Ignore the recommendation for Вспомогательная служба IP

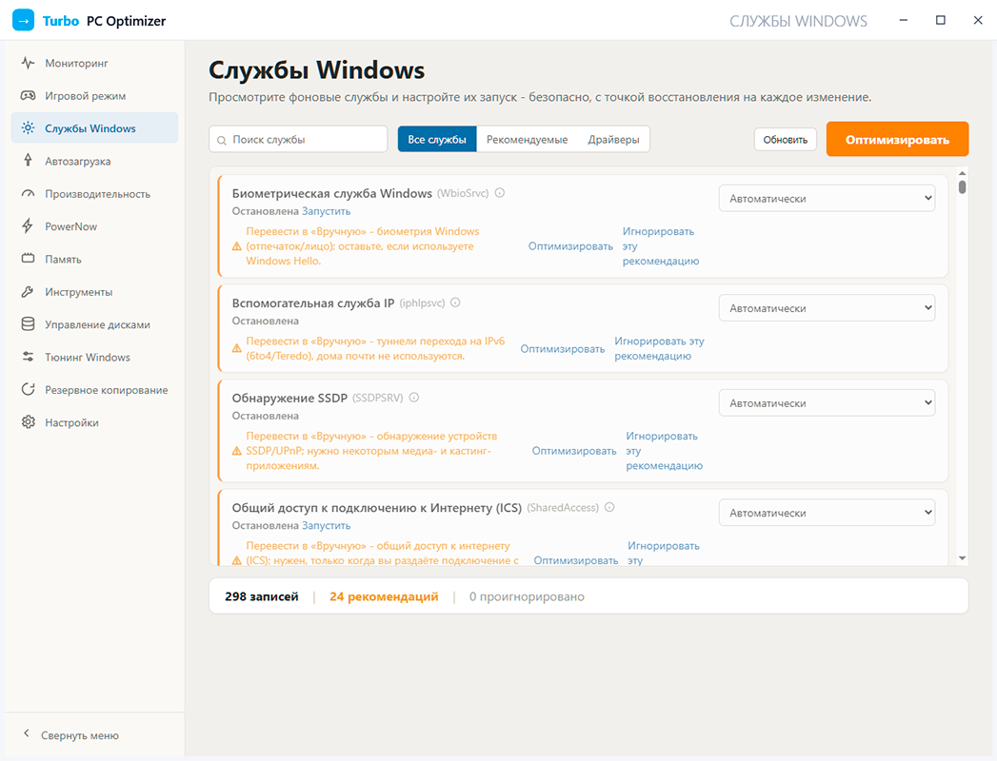click(x=659, y=349)
